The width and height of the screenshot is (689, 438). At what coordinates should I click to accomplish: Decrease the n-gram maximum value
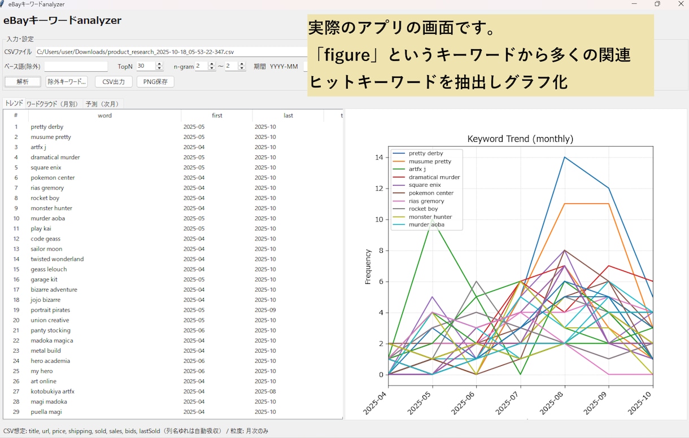pyautogui.click(x=242, y=68)
